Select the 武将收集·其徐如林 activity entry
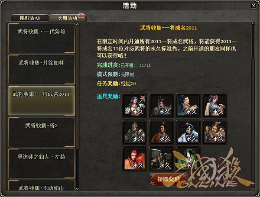 pyautogui.click(x=42, y=69)
